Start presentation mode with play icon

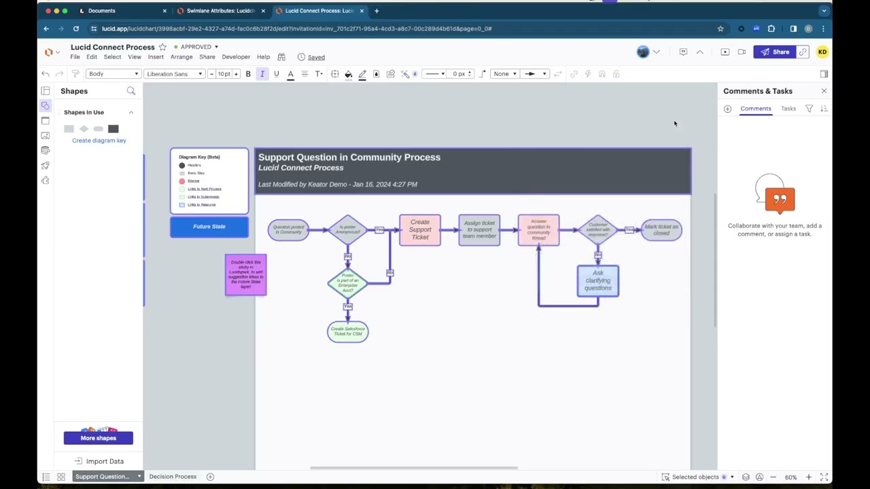click(x=725, y=52)
